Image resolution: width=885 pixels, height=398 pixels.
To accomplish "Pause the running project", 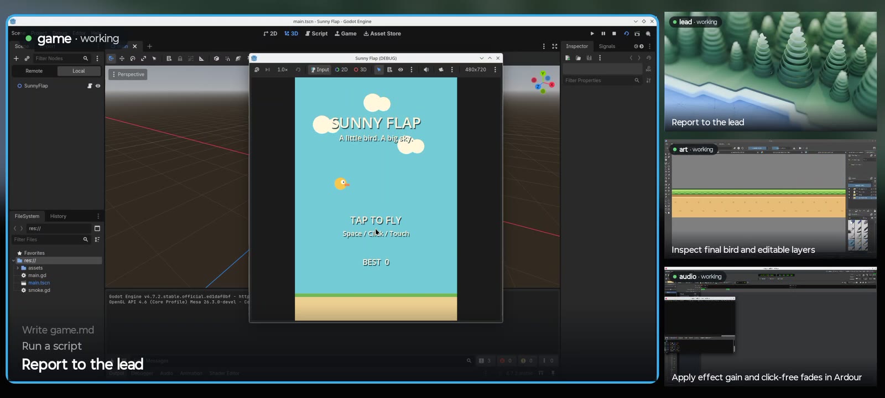I will (x=603, y=34).
